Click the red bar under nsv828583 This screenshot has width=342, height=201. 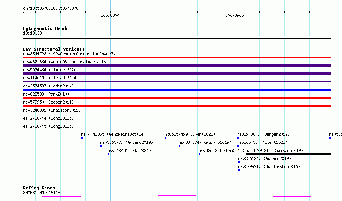[177, 98]
